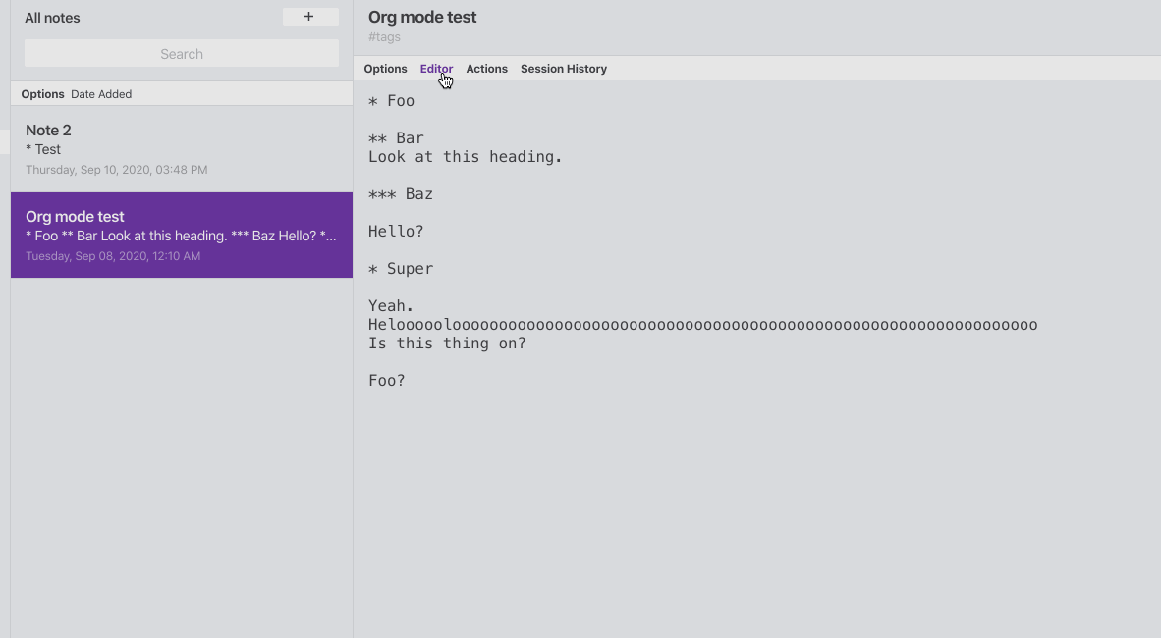Viewport: 1161px width, 638px height.
Task: Open the Editor menu
Action: point(436,68)
